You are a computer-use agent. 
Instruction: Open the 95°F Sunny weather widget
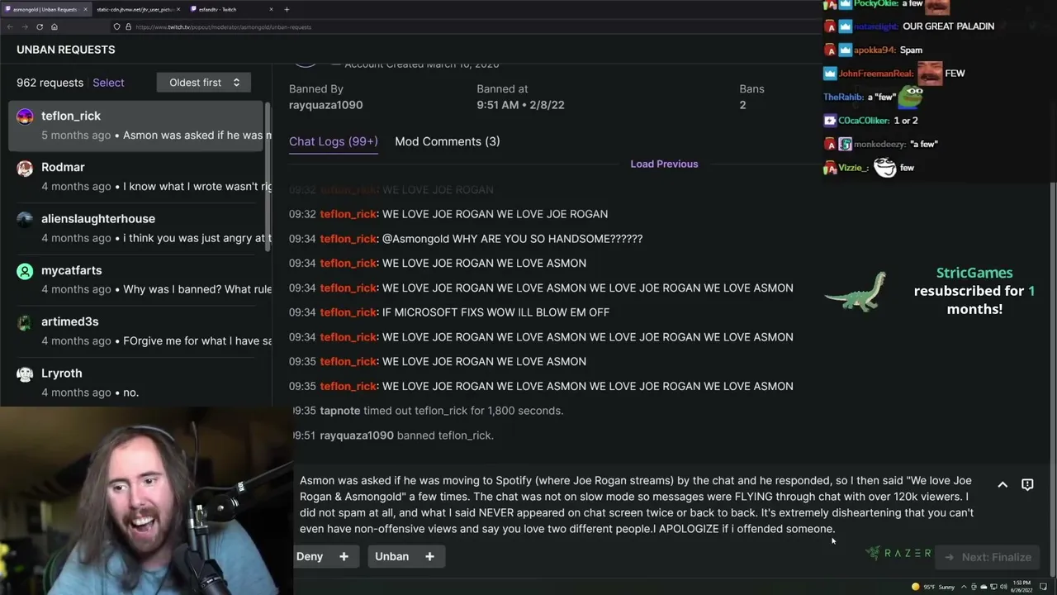pos(934,587)
